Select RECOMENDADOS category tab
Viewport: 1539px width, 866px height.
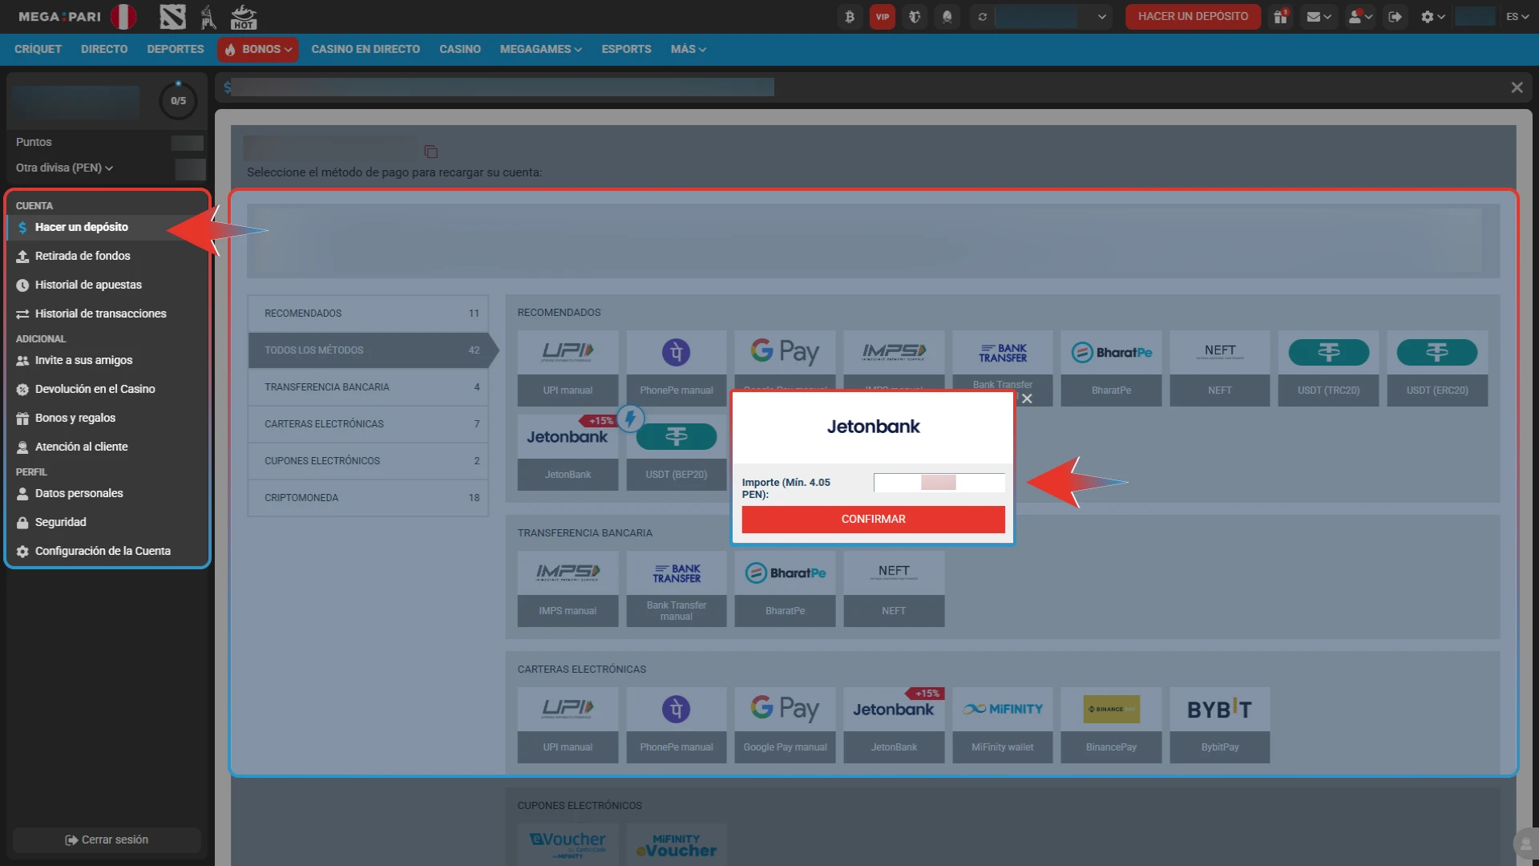368,313
